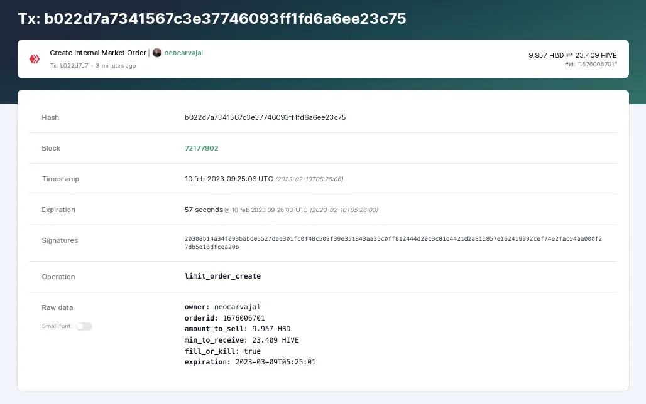Click the 'Expiration' row label

(x=58, y=210)
